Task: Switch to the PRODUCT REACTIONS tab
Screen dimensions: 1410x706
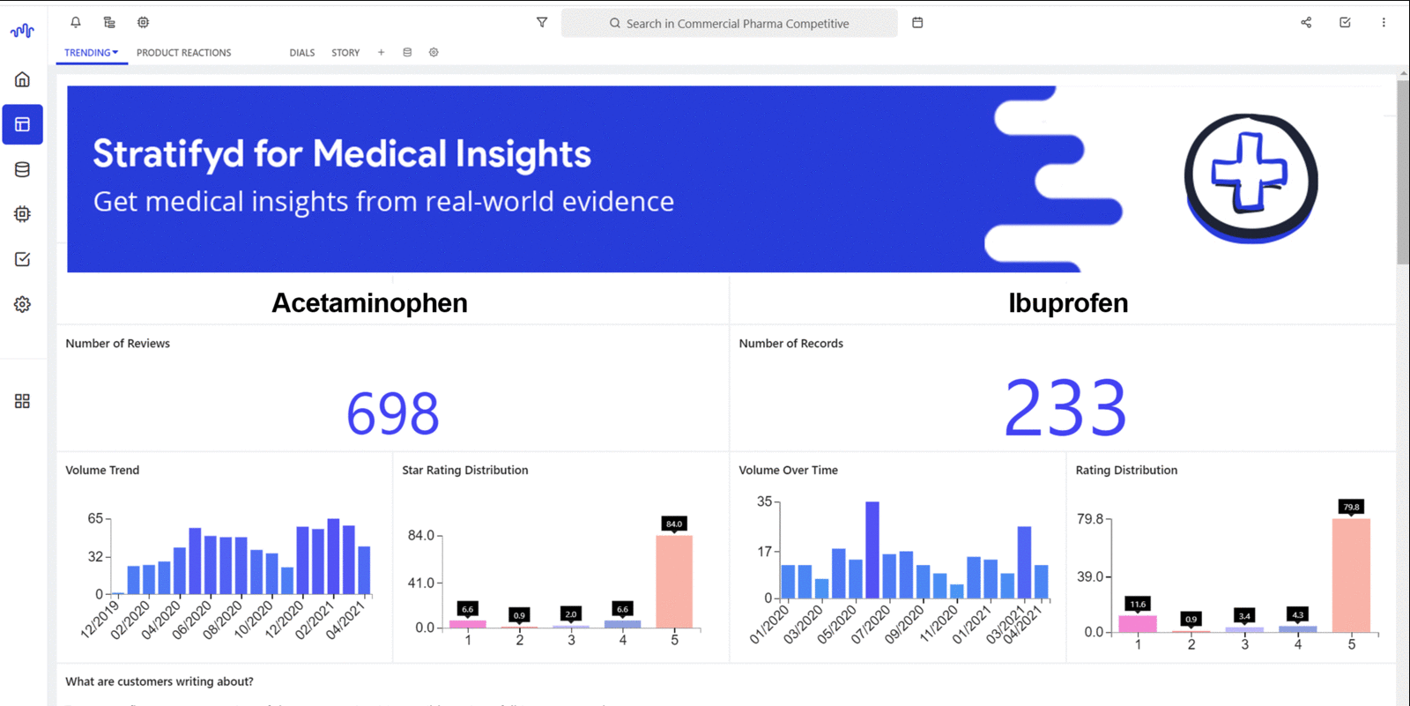Action: click(183, 53)
